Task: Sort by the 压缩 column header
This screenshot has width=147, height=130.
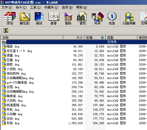Action: click(x=95, y=38)
